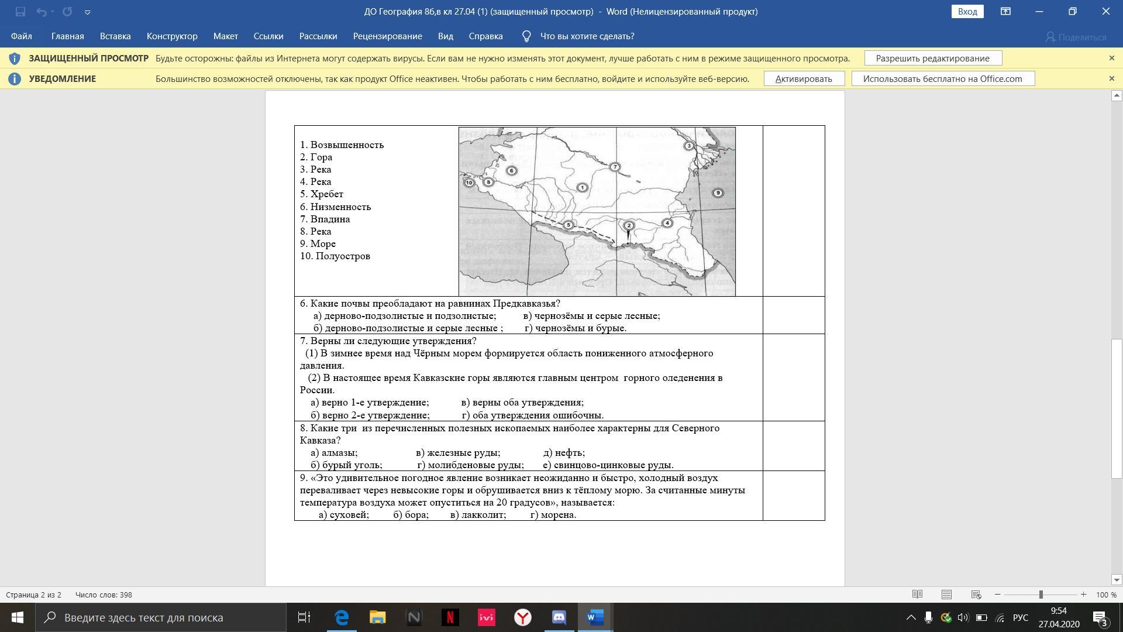Switch to Web Layout view
The width and height of the screenshot is (1123, 632).
[x=976, y=595]
